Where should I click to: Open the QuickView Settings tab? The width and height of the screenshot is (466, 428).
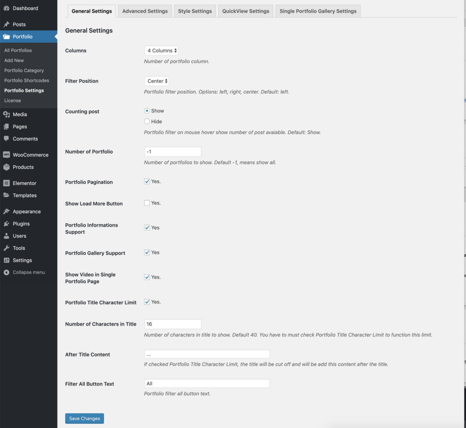pyautogui.click(x=245, y=11)
